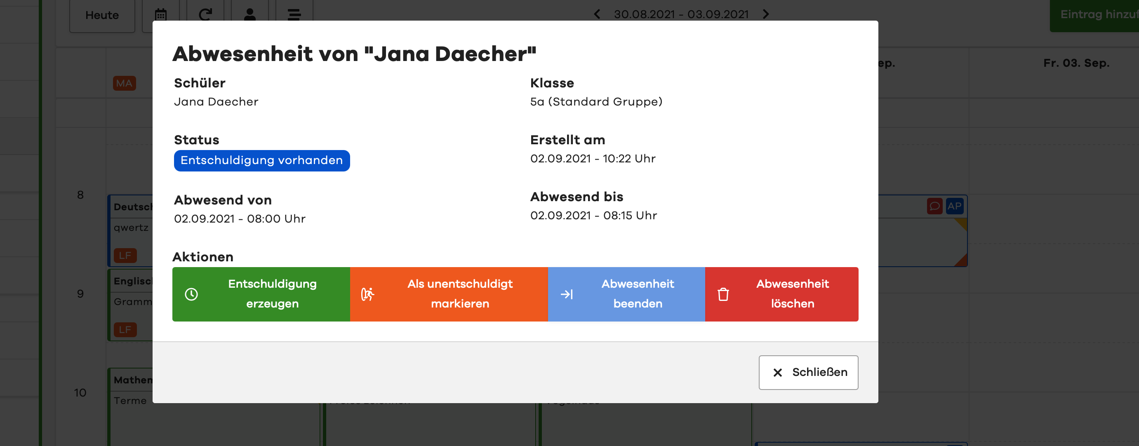
Task: Click the refresh icon in toolbar
Action: 205,14
